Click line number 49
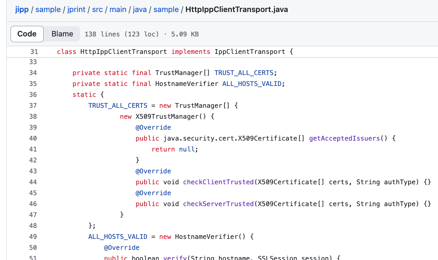Image resolution: width=438 pixels, height=260 pixels. click(33, 237)
